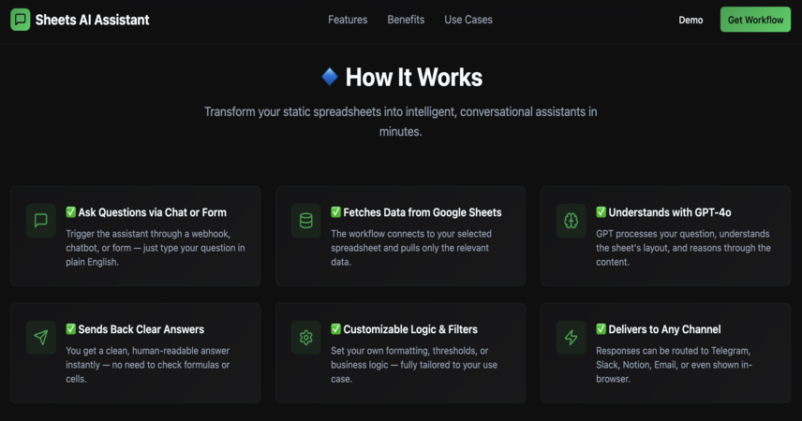Click green checkmark beside Customizable Logic & Filters

pyautogui.click(x=335, y=329)
